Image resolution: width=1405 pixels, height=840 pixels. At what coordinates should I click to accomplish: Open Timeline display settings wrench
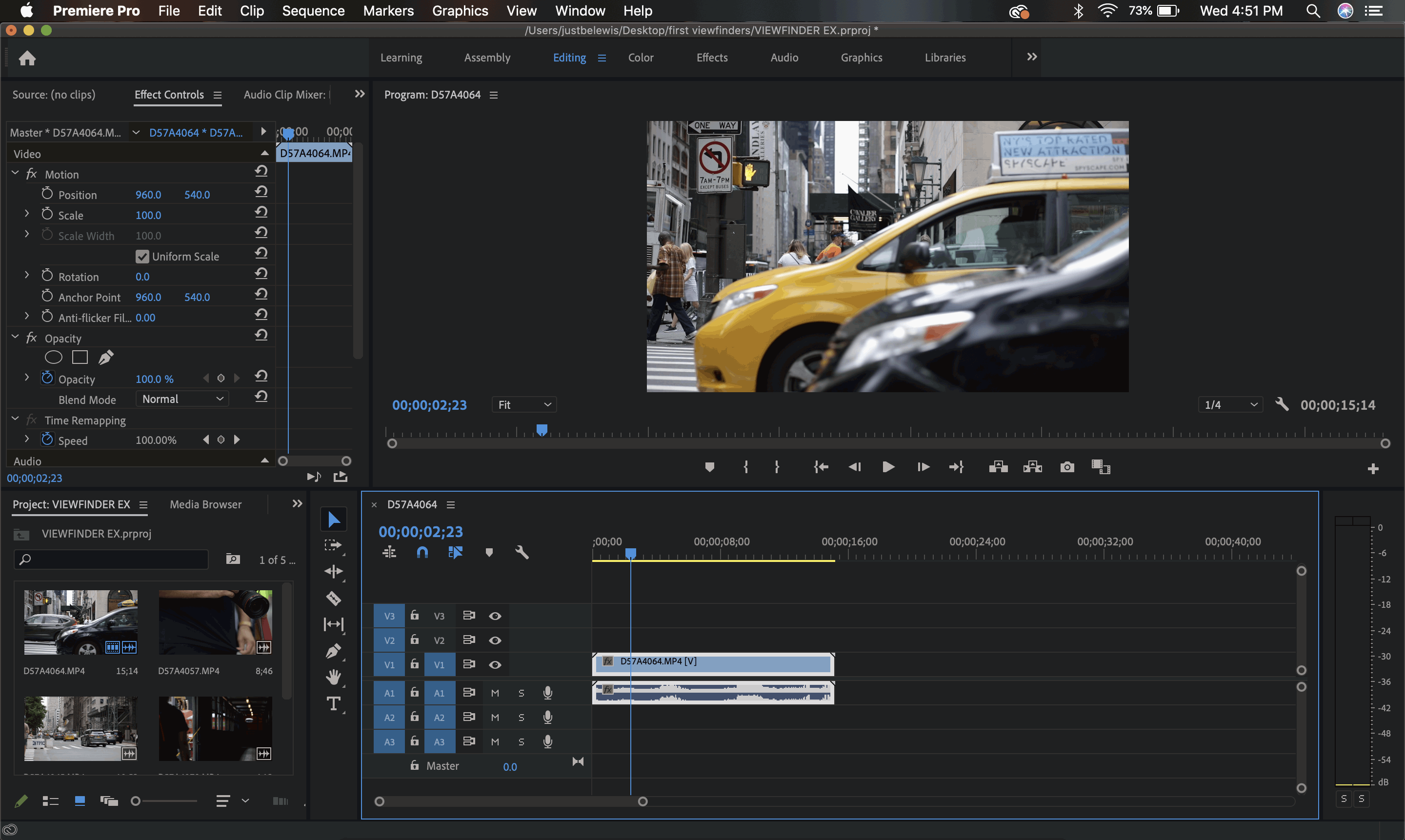[x=522, y=552]
